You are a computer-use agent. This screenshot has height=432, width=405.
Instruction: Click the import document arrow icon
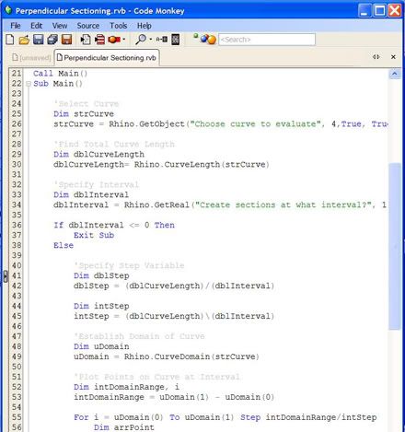click(x=86, y=40)
